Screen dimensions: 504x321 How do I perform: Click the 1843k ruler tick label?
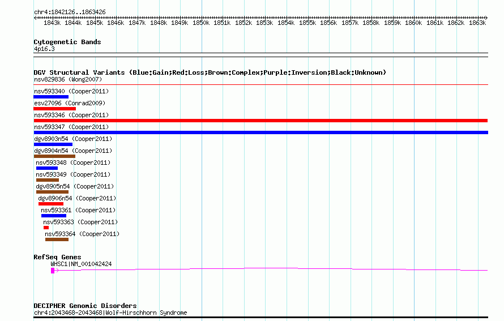click(52, 23)
